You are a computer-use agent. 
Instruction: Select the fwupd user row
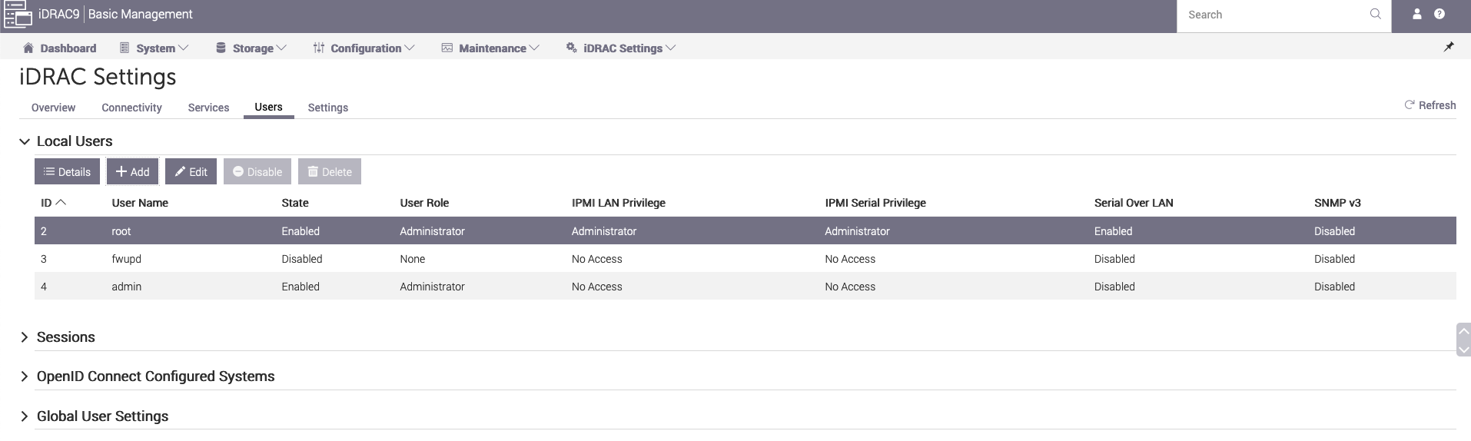[x=127, y=259]
